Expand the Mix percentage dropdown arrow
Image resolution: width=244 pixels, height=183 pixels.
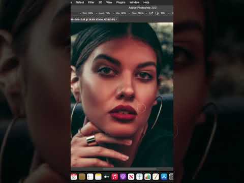click(130, 13)
